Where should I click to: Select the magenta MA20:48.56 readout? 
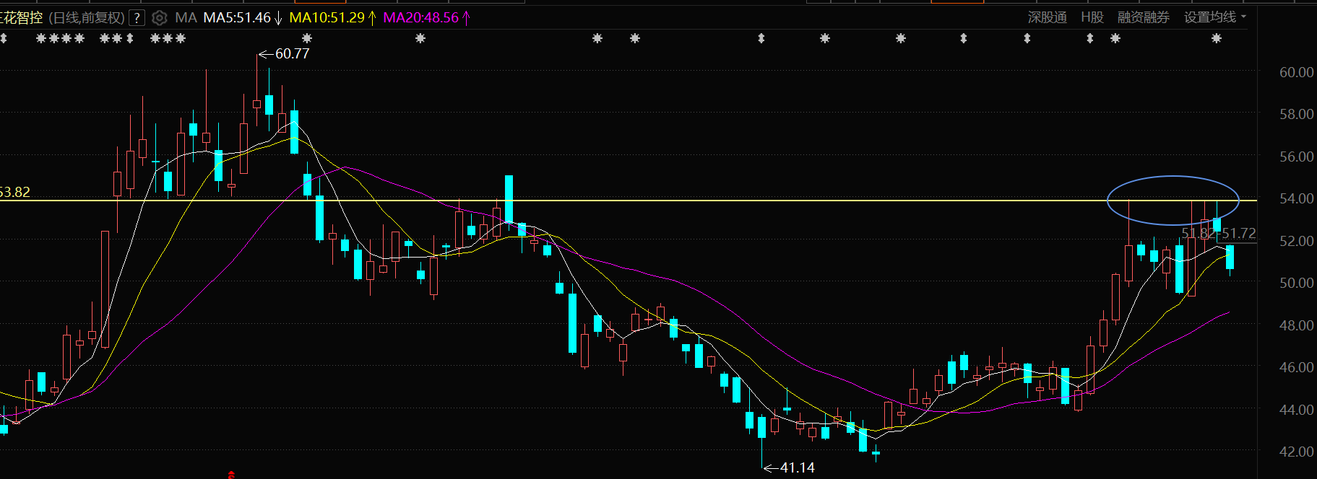click(420, 17)
